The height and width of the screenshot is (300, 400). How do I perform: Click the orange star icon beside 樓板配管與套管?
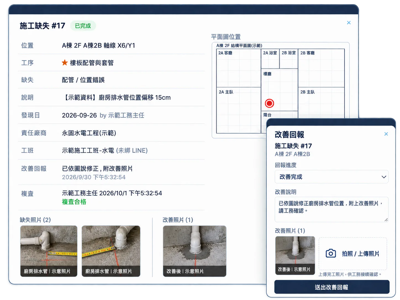point(65,62)
